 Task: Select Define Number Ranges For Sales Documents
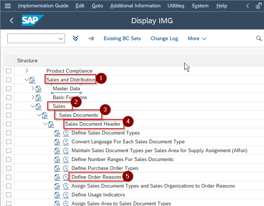tap(122, 159)
